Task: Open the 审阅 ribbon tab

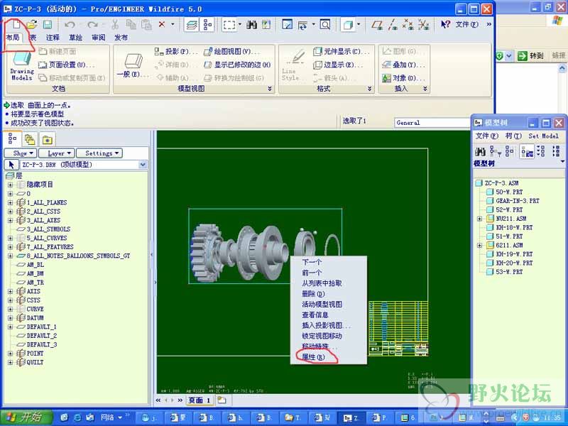Action: (x=99, y=38)
